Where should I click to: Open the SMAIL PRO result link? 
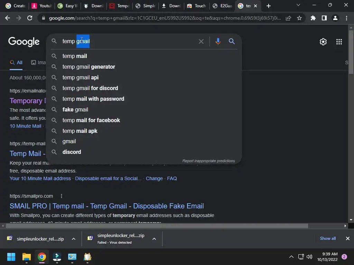106,206
